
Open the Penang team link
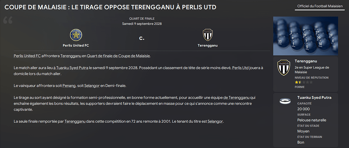coord(68,86)
